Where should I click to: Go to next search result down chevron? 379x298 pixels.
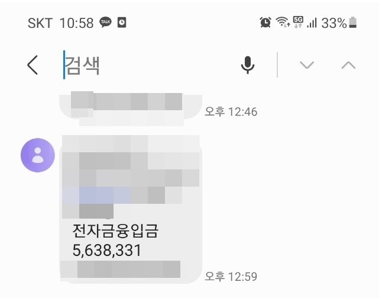tap(307, 65)
